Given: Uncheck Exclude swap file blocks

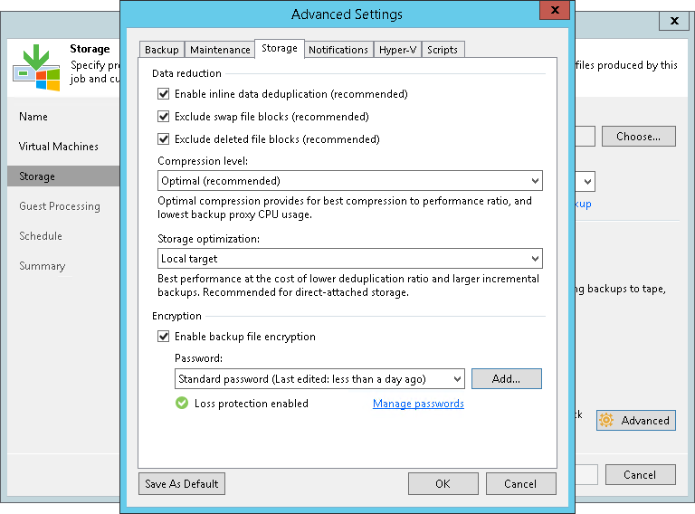Looking at the screenshot, I should click(164, 117).
